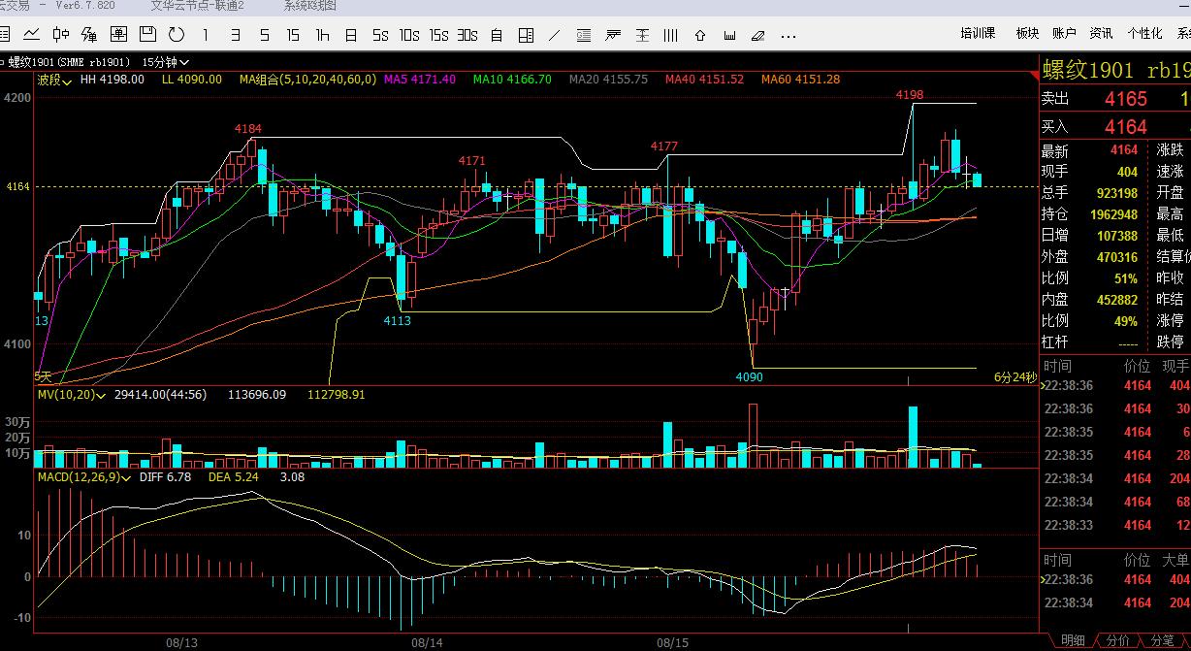Image resolution: width=1191 pixels, height=651 pixels.
Task: Click the custom period (自) button
Action: 497,35
